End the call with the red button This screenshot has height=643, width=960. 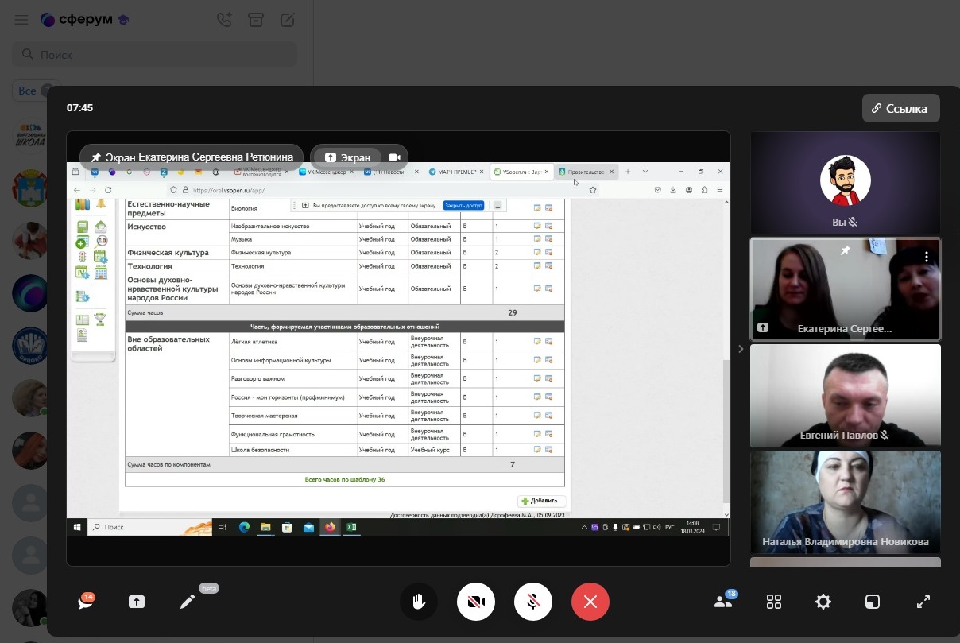pos(590,602)
